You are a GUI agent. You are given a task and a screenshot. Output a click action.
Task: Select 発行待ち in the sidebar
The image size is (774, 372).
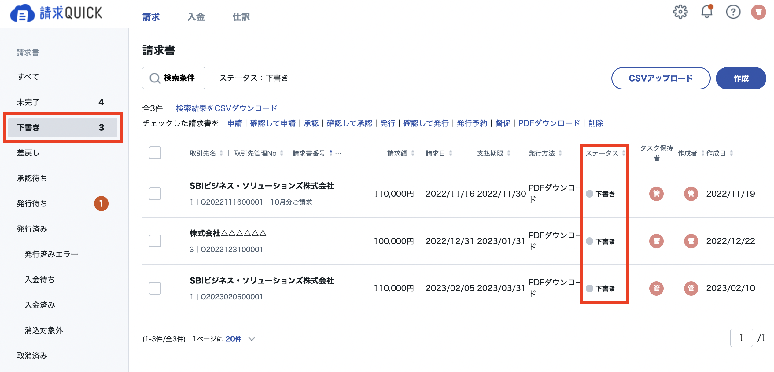tap(63, 203)
